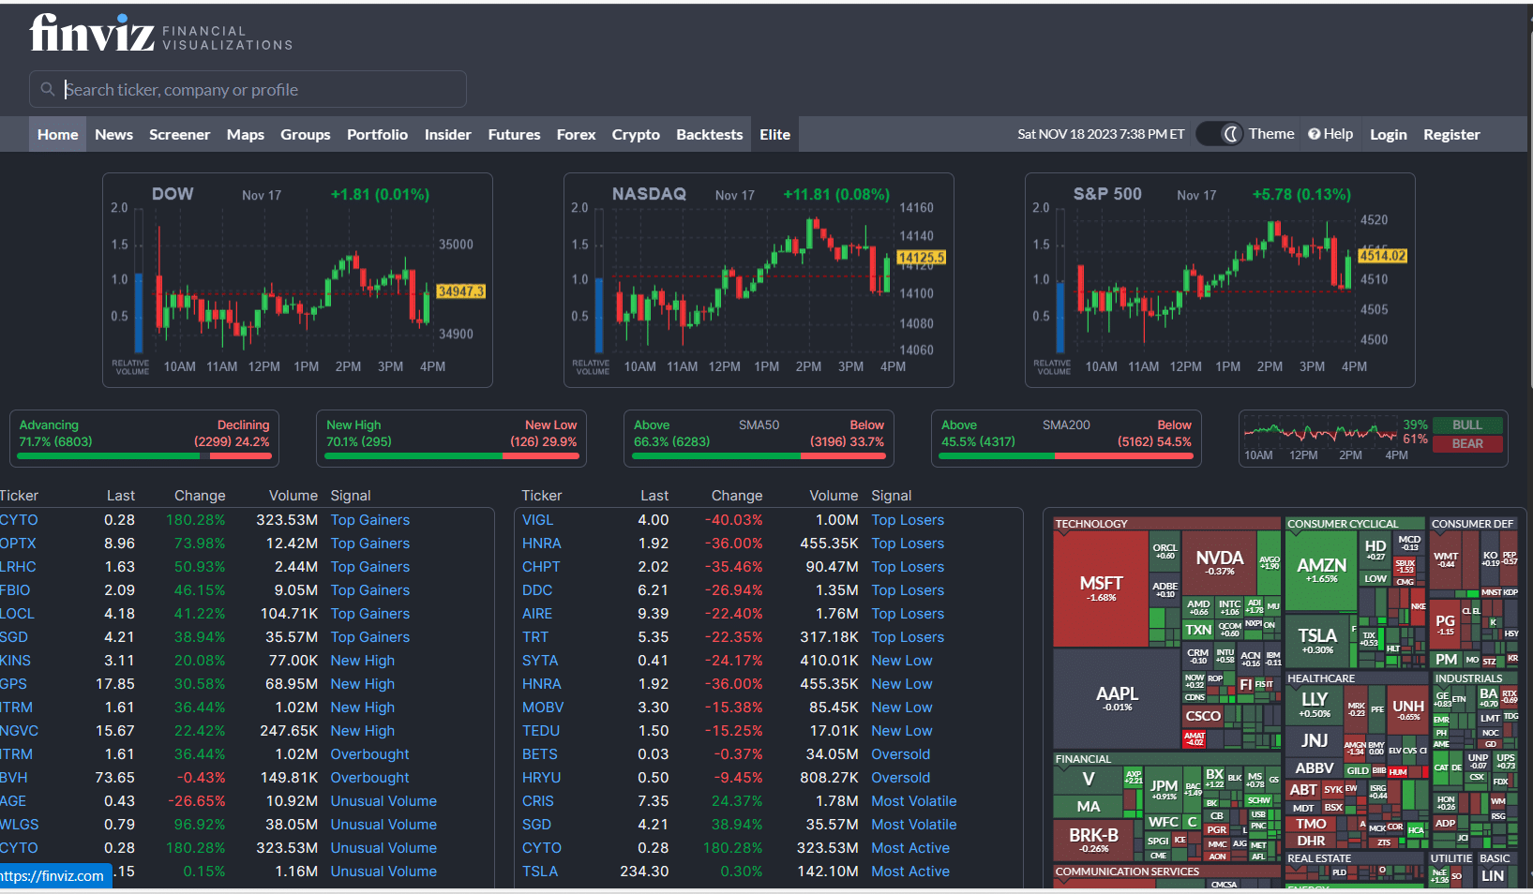The image size is (1533, 894).
Task: Open the S&P 500 intraday chart
Action: click(1220, 279)
